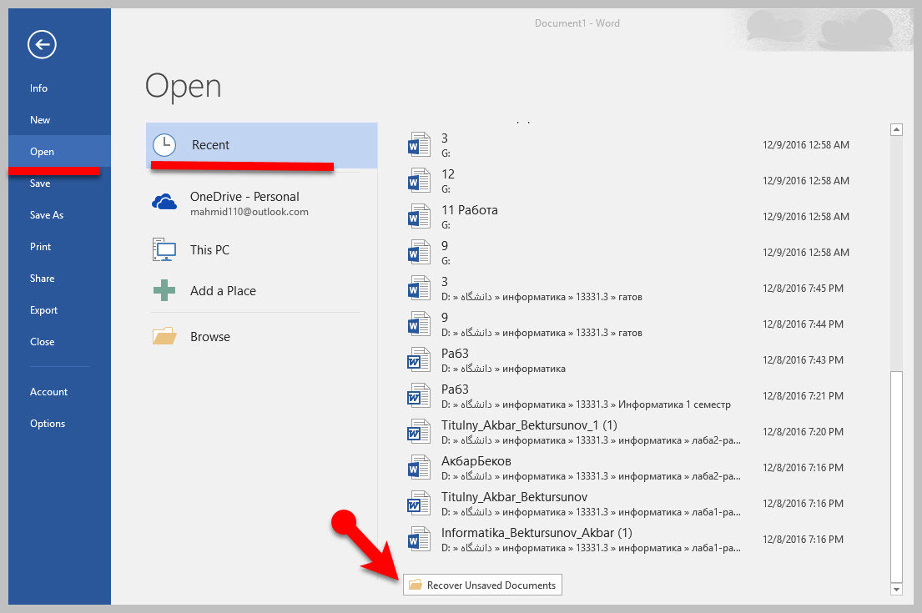Open the Info menu item
Screen dimensions: 922x613
point(39,88)
